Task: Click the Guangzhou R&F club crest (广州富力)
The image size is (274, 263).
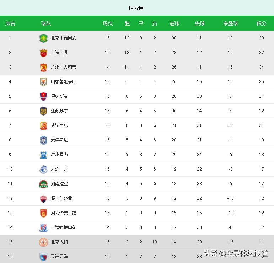Action: [x=43, y=155]
